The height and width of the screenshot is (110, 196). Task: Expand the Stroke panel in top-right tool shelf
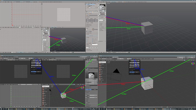pos(103,24)
